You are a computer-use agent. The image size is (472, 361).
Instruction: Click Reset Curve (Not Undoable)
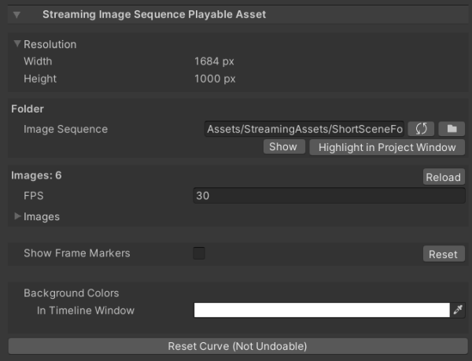point(236,346)
